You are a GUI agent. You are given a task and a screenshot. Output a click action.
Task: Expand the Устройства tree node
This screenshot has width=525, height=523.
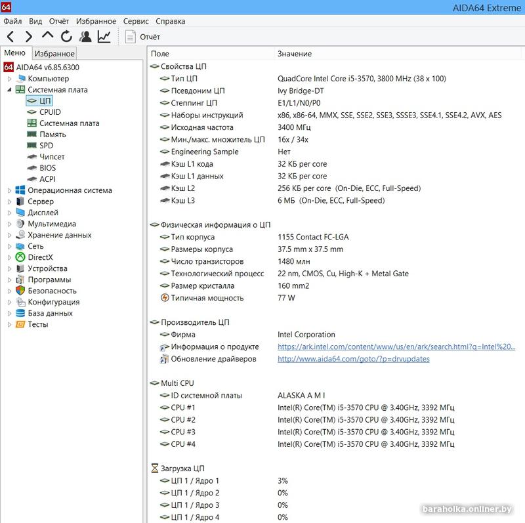click(9, 268)
